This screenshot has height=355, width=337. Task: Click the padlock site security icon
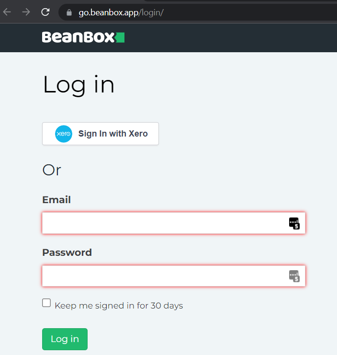[x=69, y=12]
